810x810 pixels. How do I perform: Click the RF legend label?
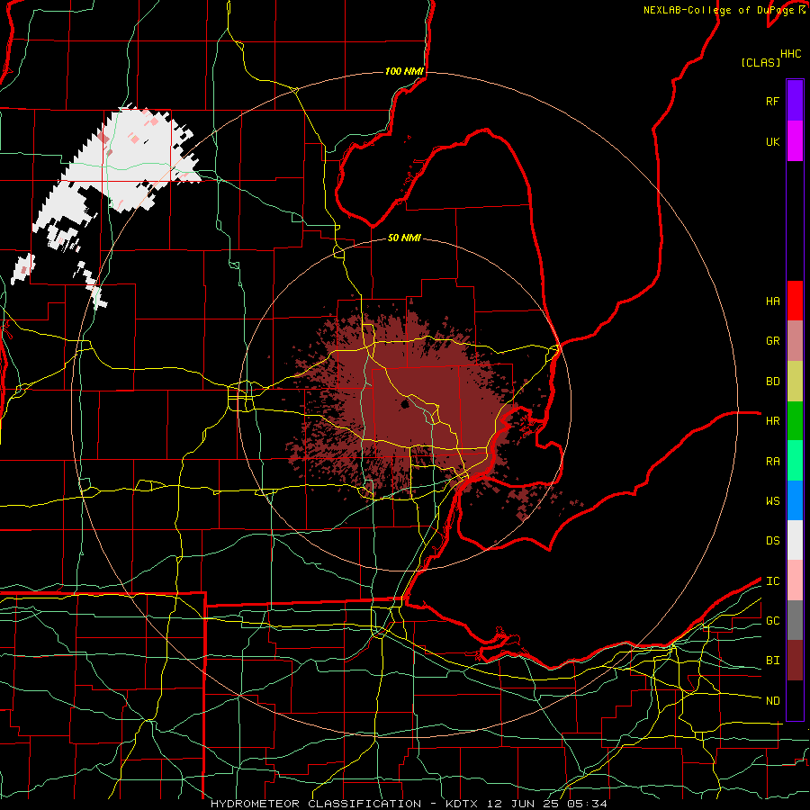point(772,101)
